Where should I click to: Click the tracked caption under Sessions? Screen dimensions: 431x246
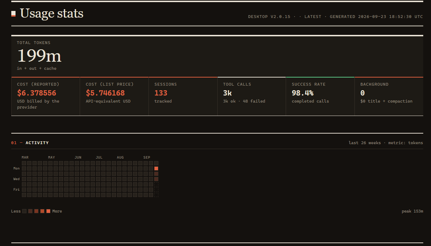point(163,101)
